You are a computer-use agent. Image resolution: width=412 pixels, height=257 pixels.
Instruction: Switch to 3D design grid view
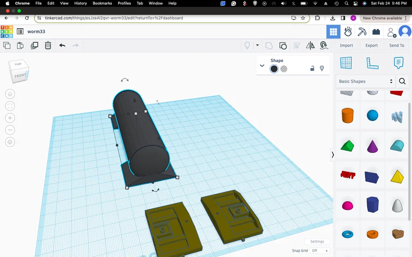[x=333, y=32]
